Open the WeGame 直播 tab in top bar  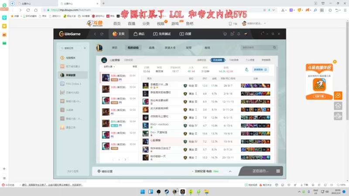pyautogui.click(x=185, y=34)
